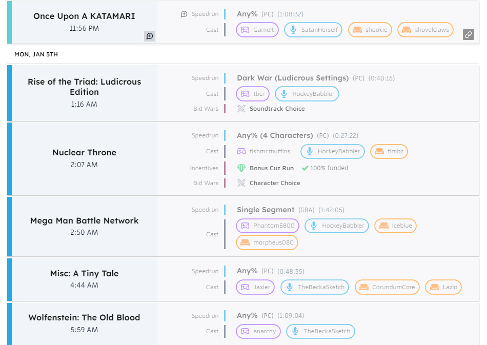Click the Dark War (Ludicrous Settings) category text
487x345 pixels.
[x=293, y=78]
